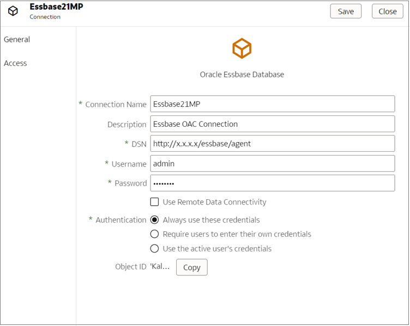Viewport: 410px width, 326px height.
Task: Click the orange Essbase database cube icon
Action: 242,48
